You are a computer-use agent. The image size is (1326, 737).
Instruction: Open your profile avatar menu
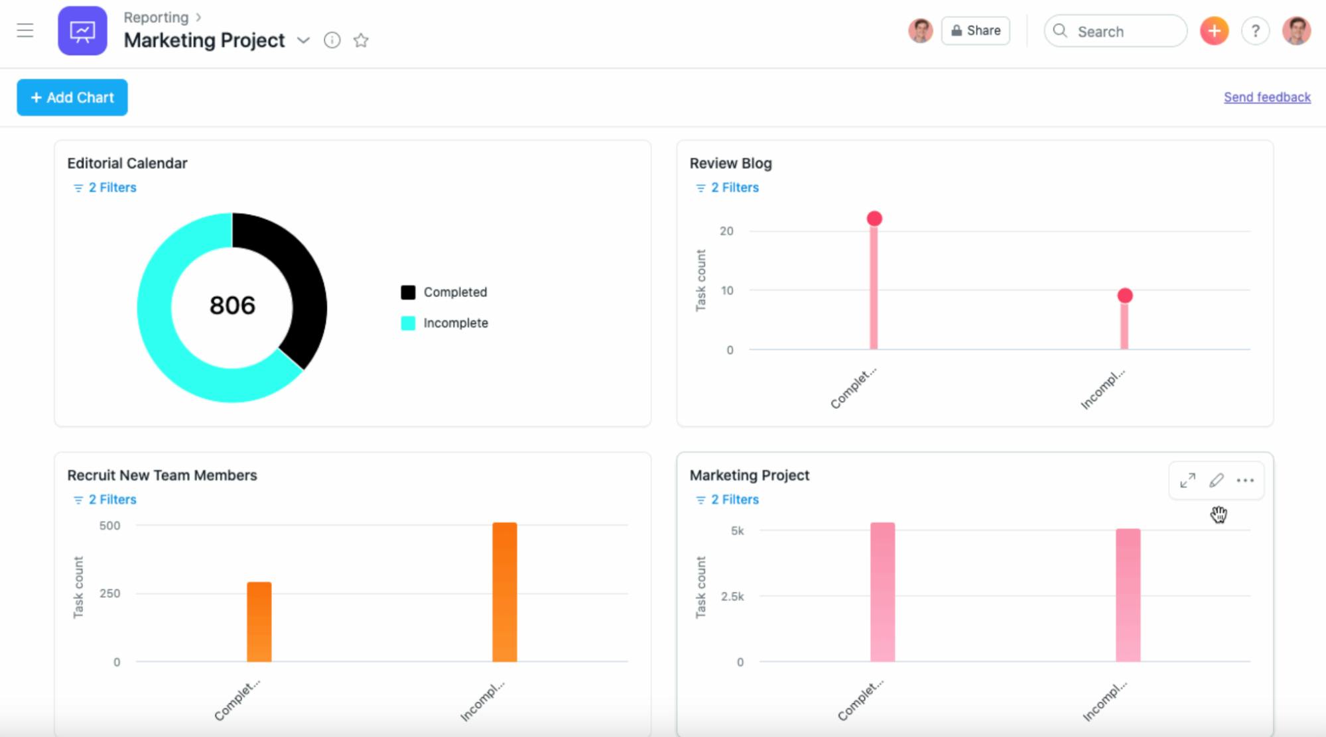point(1297,30)
